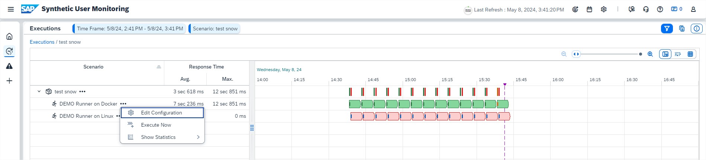Click the plus icon in sidebar
This screenshot has width=706, height=160.
[x=10, y=81]
